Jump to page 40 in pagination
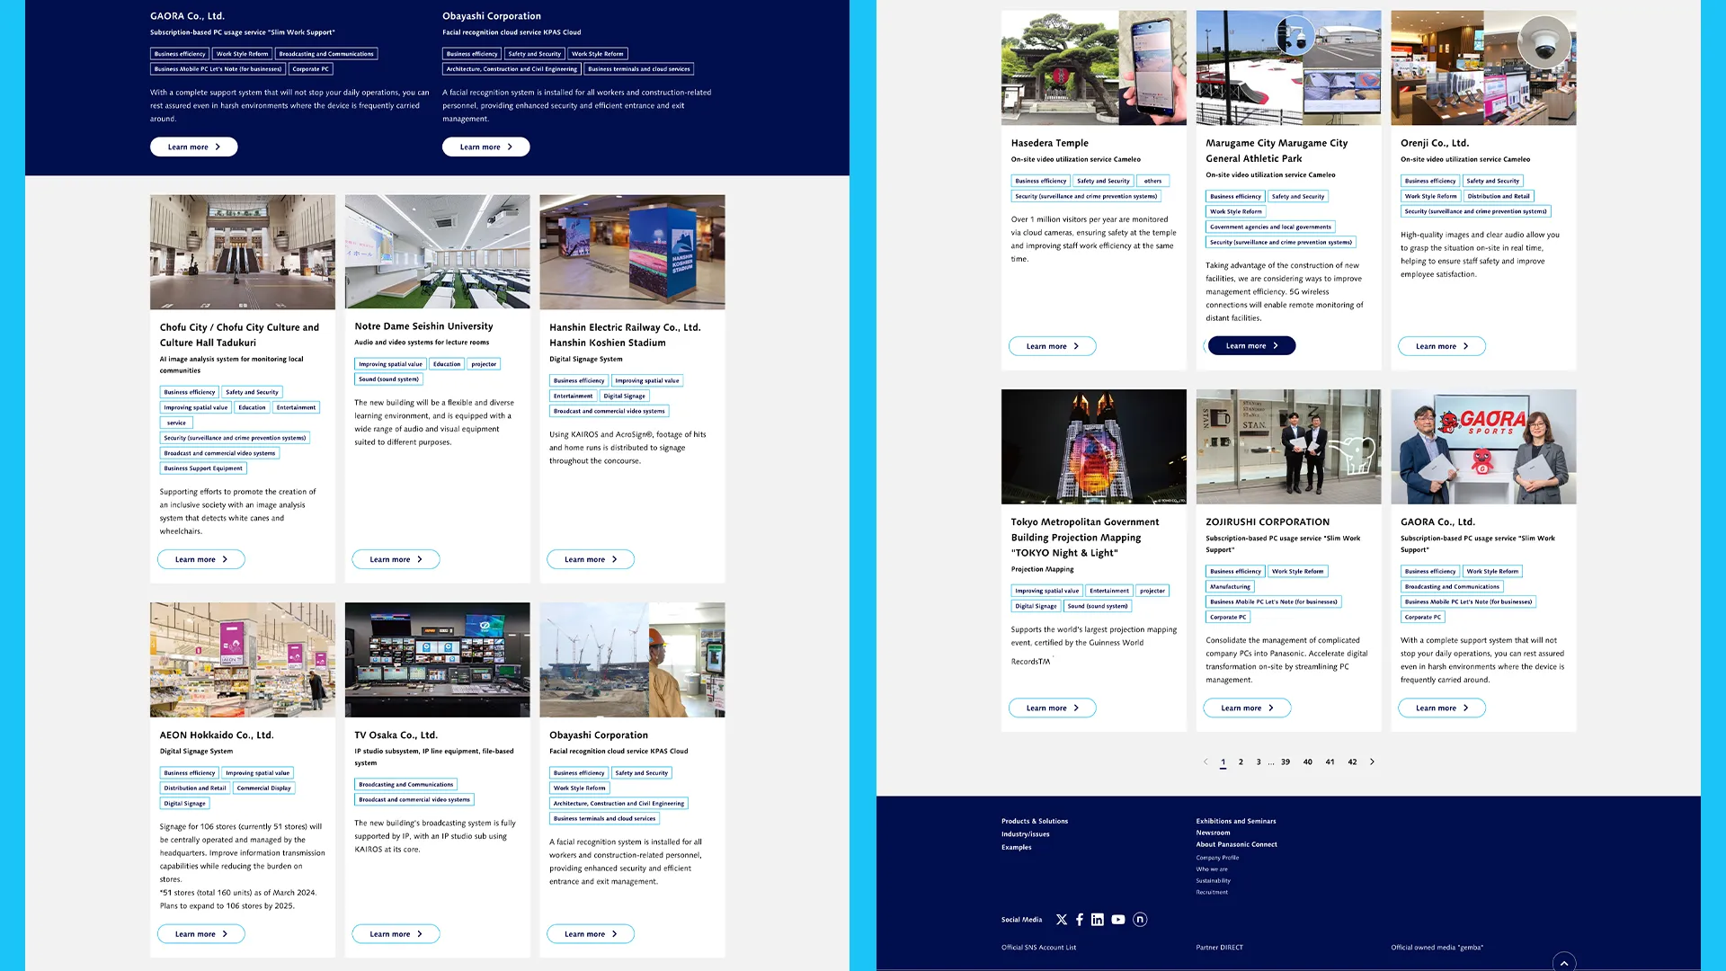The width and height of the screenshot is (1726, 971). pyautogui.click(x=1308, y=762)
